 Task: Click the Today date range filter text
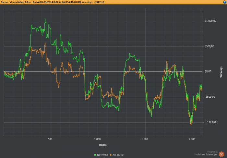click(57, 2)
